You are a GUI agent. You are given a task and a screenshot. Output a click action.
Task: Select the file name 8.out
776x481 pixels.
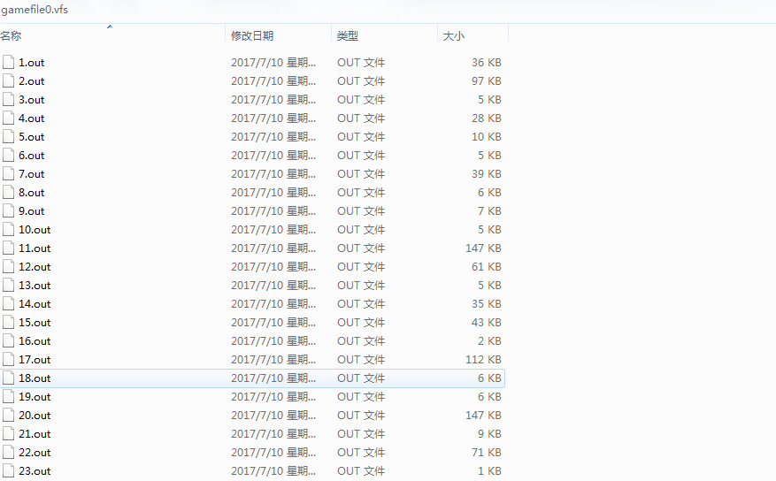32,192
